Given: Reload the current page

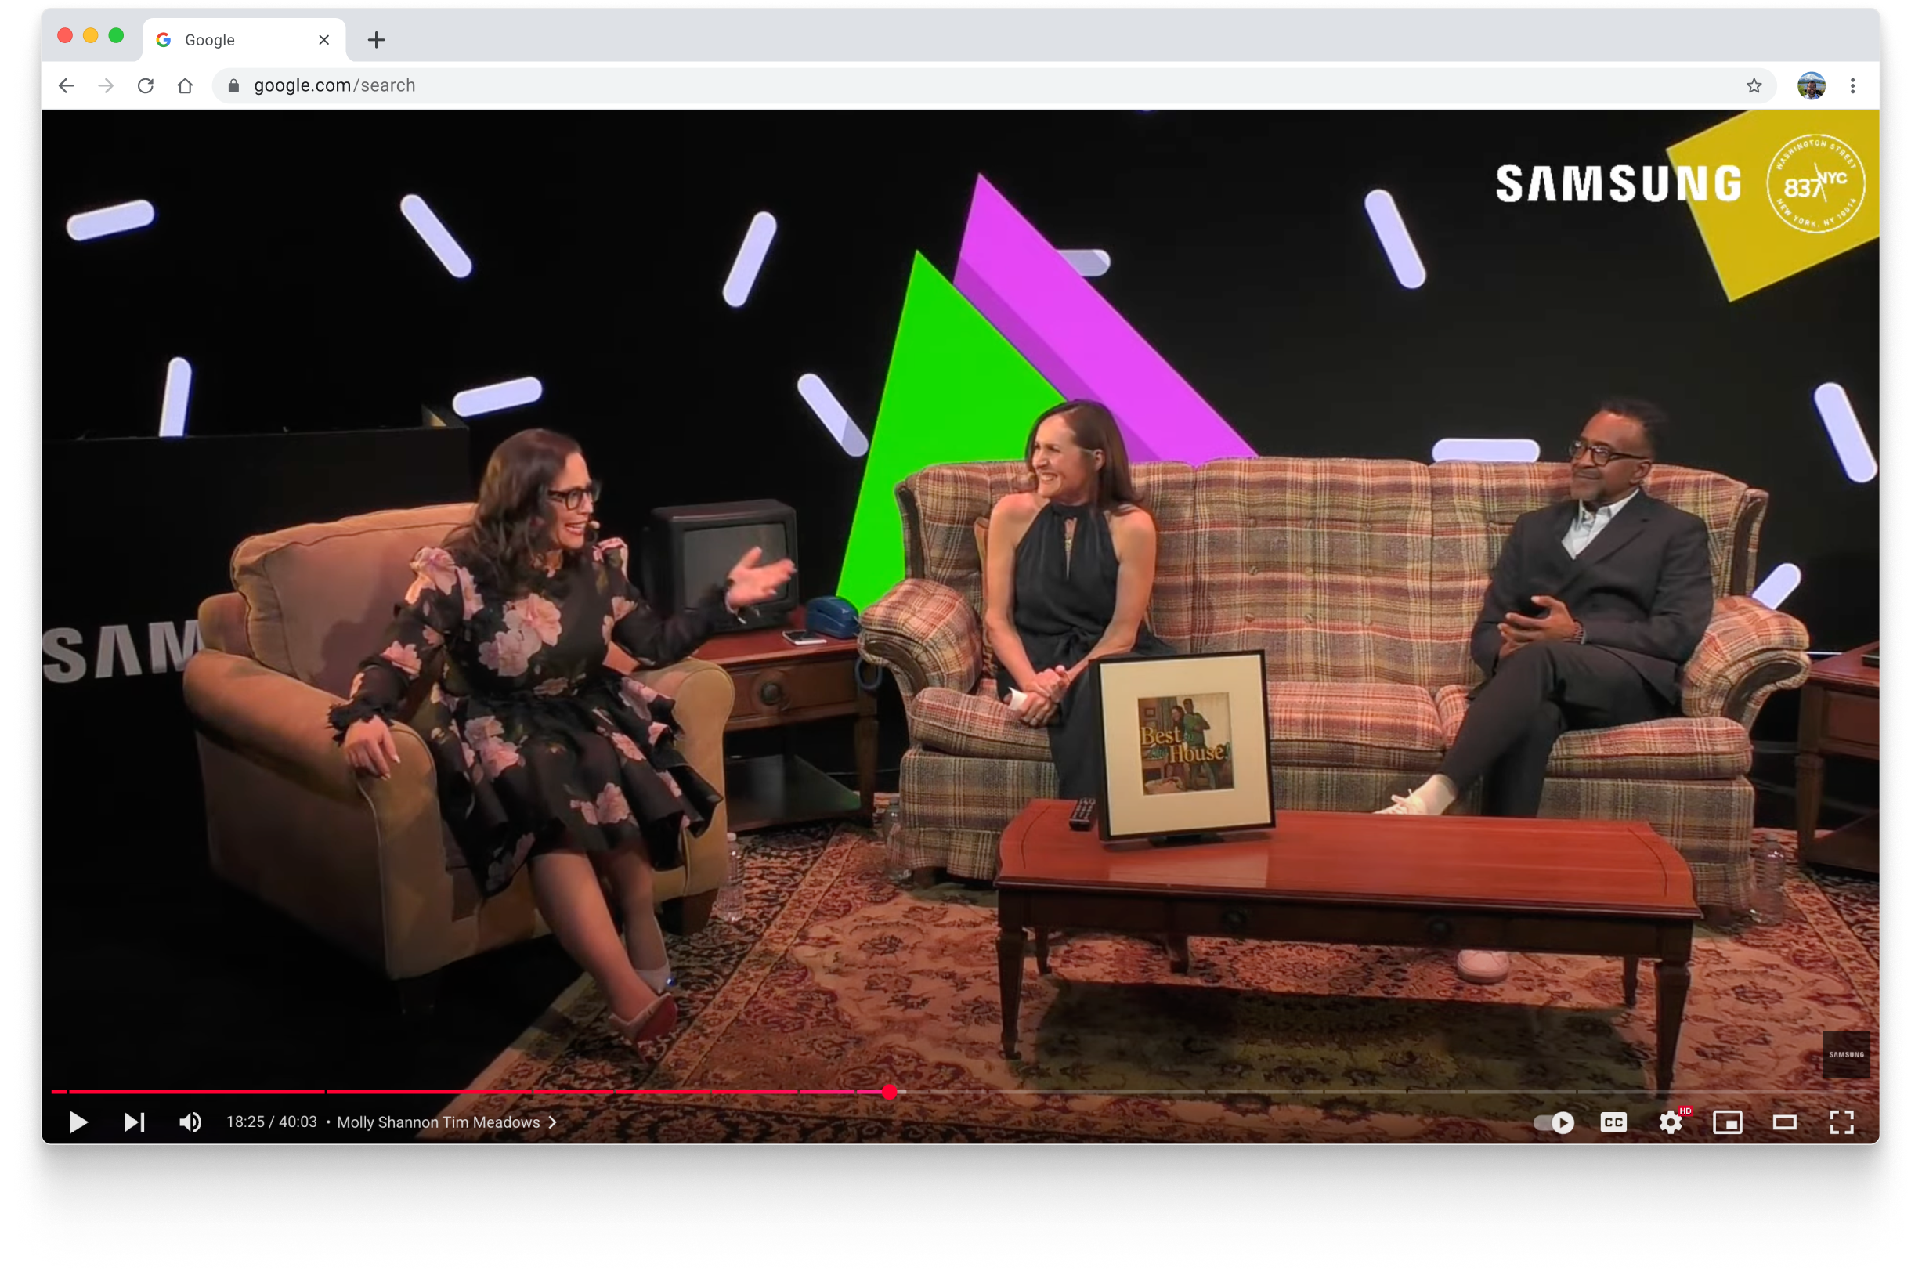Looking at the screenshot, I should 145,85.
